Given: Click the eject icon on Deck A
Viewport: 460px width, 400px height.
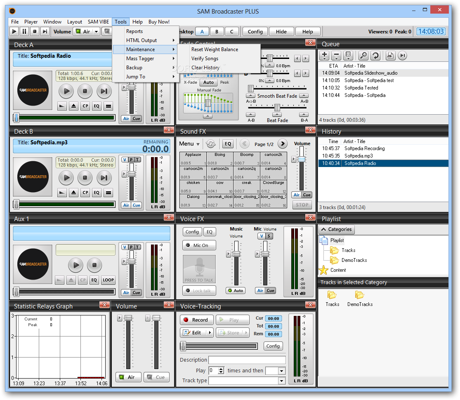Looking at the screenshot, I should pyautogui.click(x=73, y=106).
